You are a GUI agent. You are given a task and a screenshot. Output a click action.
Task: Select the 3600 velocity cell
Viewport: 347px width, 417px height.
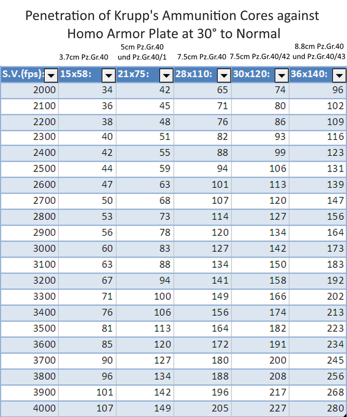click(30, 345)
